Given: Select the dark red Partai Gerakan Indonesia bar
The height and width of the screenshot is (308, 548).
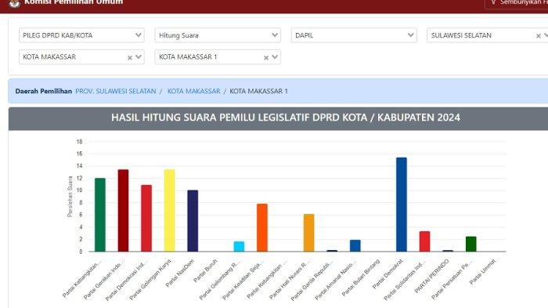Looking at the screenshot, I should pos(123,210).
